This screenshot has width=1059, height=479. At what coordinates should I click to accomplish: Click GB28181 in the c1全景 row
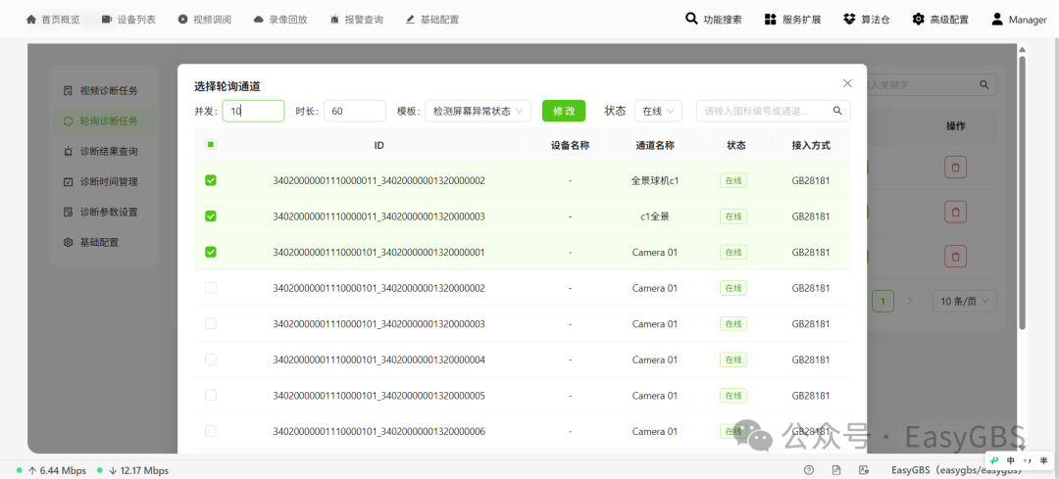(x=811, y=216)
